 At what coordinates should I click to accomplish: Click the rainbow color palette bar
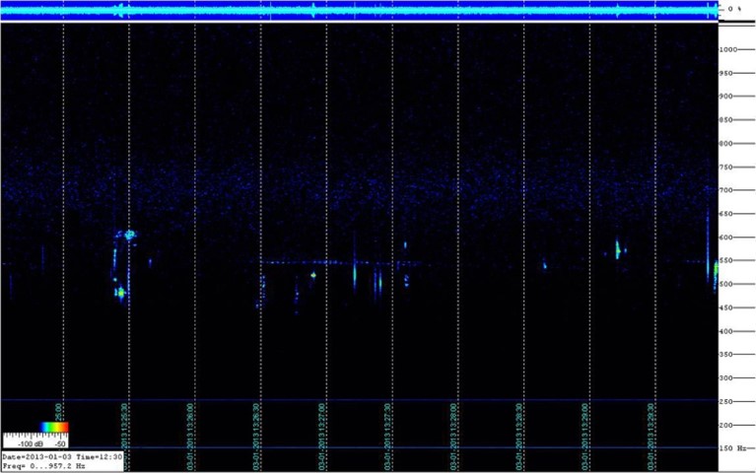[54, 428]
